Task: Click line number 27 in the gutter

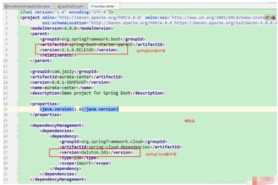Action: (6, 152)
